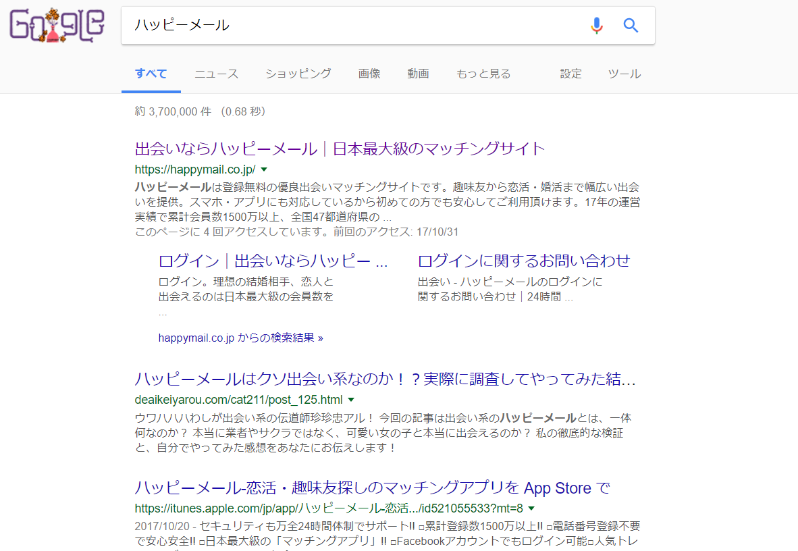The height and width of the screenshot is (551, 798).
Task: Open ログインに関するお問い合わせ sitelink
Action: [524, 261]
